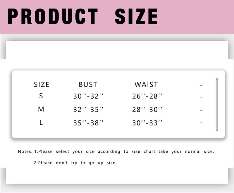Click the bust value 30''-32''

(x=88, y=96)
